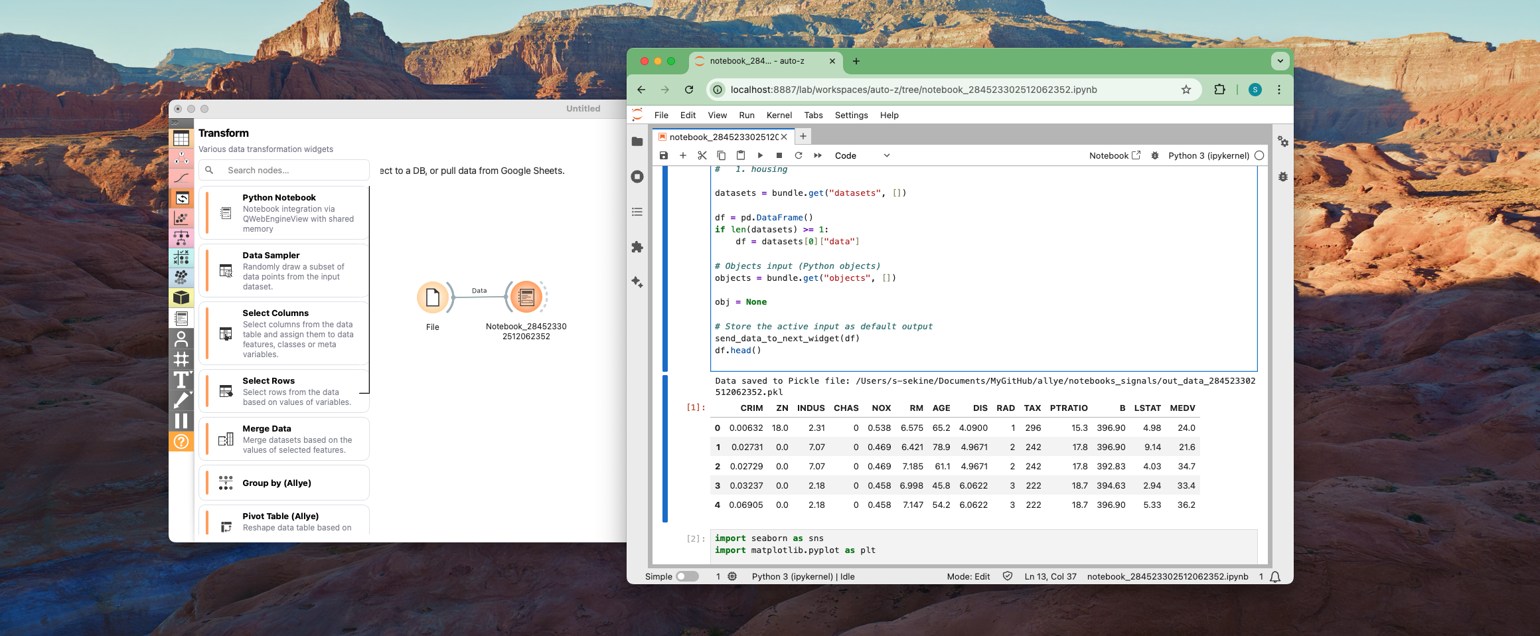The width and height of the screenshot is (1540, 636).
Task: Toggle the Simple interface switch
Action: 687,576
